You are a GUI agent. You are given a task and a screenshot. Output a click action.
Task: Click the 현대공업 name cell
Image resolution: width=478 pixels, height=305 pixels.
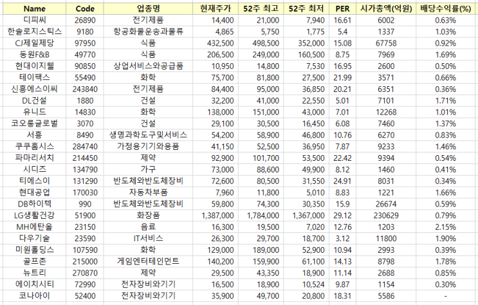pyautogui.click(x=35, y=192)
